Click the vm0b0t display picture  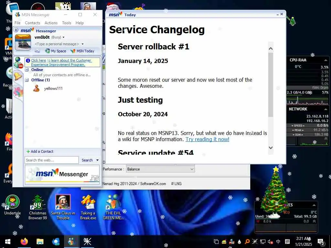pyautogui.click(x=23, y=42)
